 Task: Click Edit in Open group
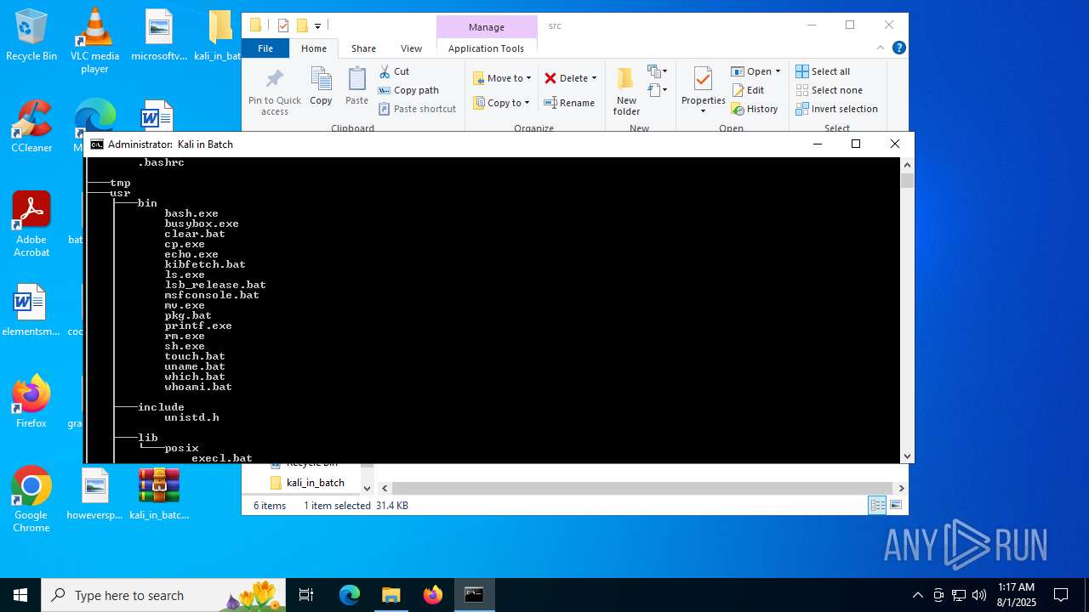click(748, 90)
